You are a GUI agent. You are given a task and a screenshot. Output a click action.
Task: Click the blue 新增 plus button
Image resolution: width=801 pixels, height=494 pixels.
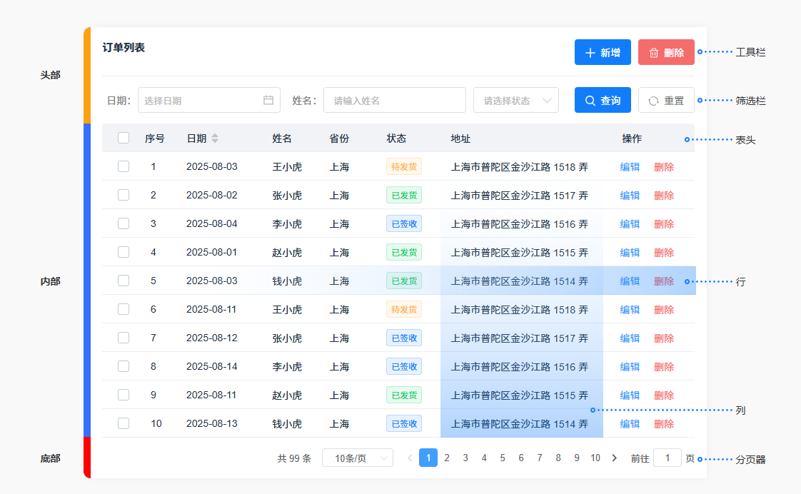click(603, 52)
